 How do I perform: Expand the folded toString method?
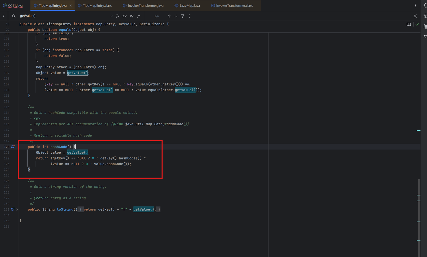(17, 209)
